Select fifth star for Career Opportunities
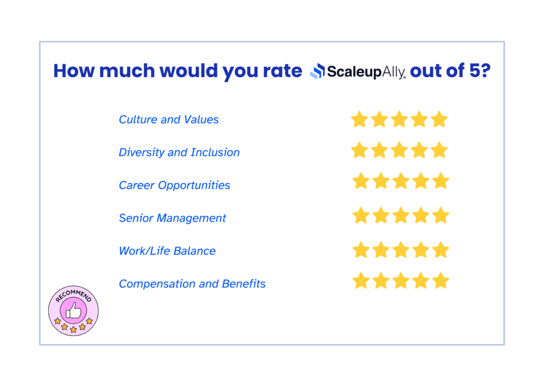Image resolution: width=544 pixels, height=384 pixels. click(x=441, y=181)
